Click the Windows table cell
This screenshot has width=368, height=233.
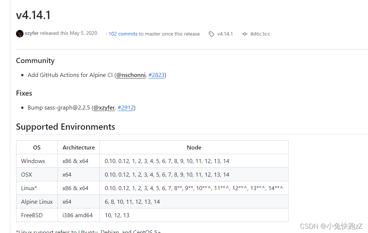coord(37,161)
